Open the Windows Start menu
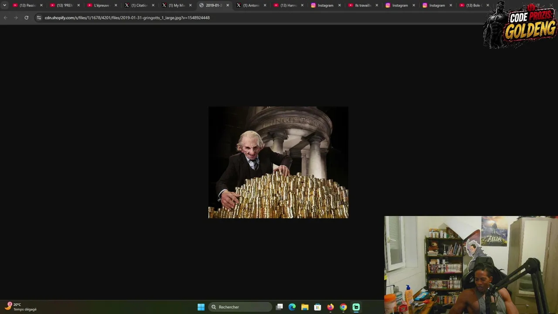The width and height of the screenshot is (558, 314). coord(201,307)
